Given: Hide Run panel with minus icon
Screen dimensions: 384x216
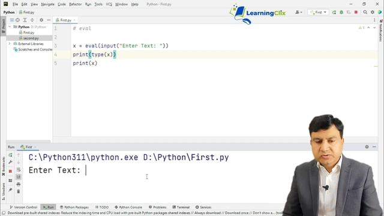Looking at the screenshot, I should 374,146.
